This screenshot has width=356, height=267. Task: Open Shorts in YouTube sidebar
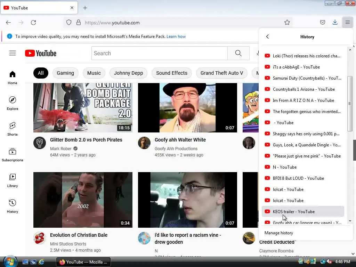pyautogui.click(x=13, y=129)
